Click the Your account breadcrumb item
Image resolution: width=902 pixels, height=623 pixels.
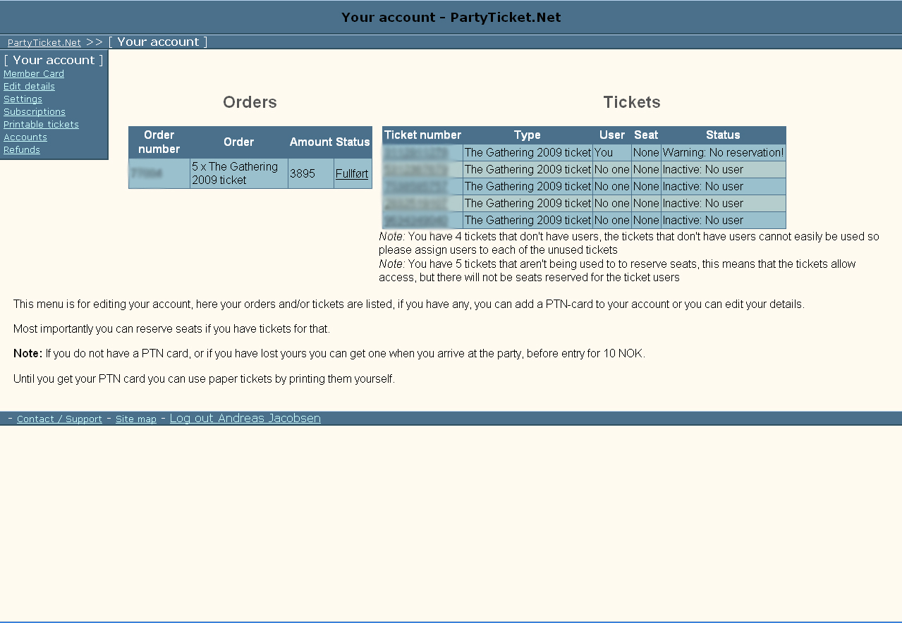tap(158, 42)
